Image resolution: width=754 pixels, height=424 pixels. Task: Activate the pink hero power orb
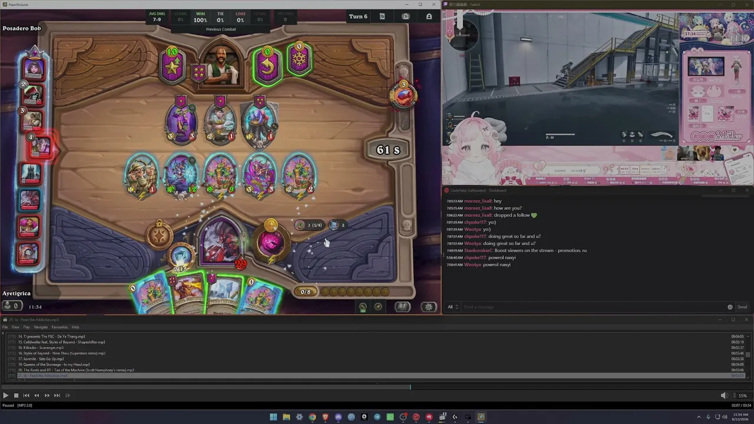tap(271, 243)
